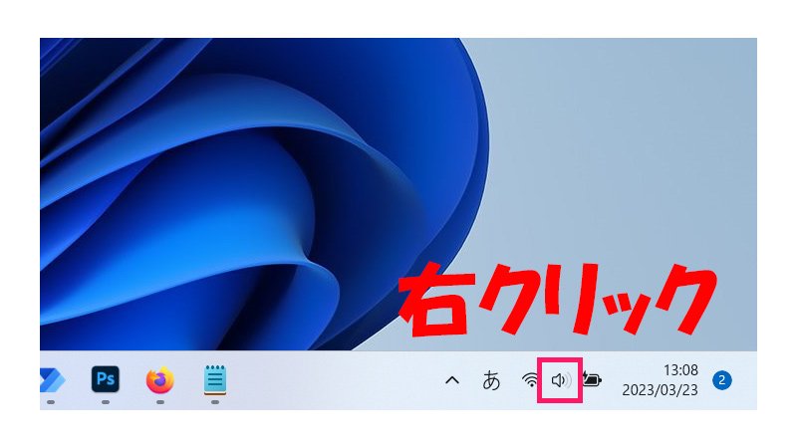Image resolution: width=797 pixels, height=448 pixels.
Task: Click the running indicator under Firefox
Action: (159, 403)
